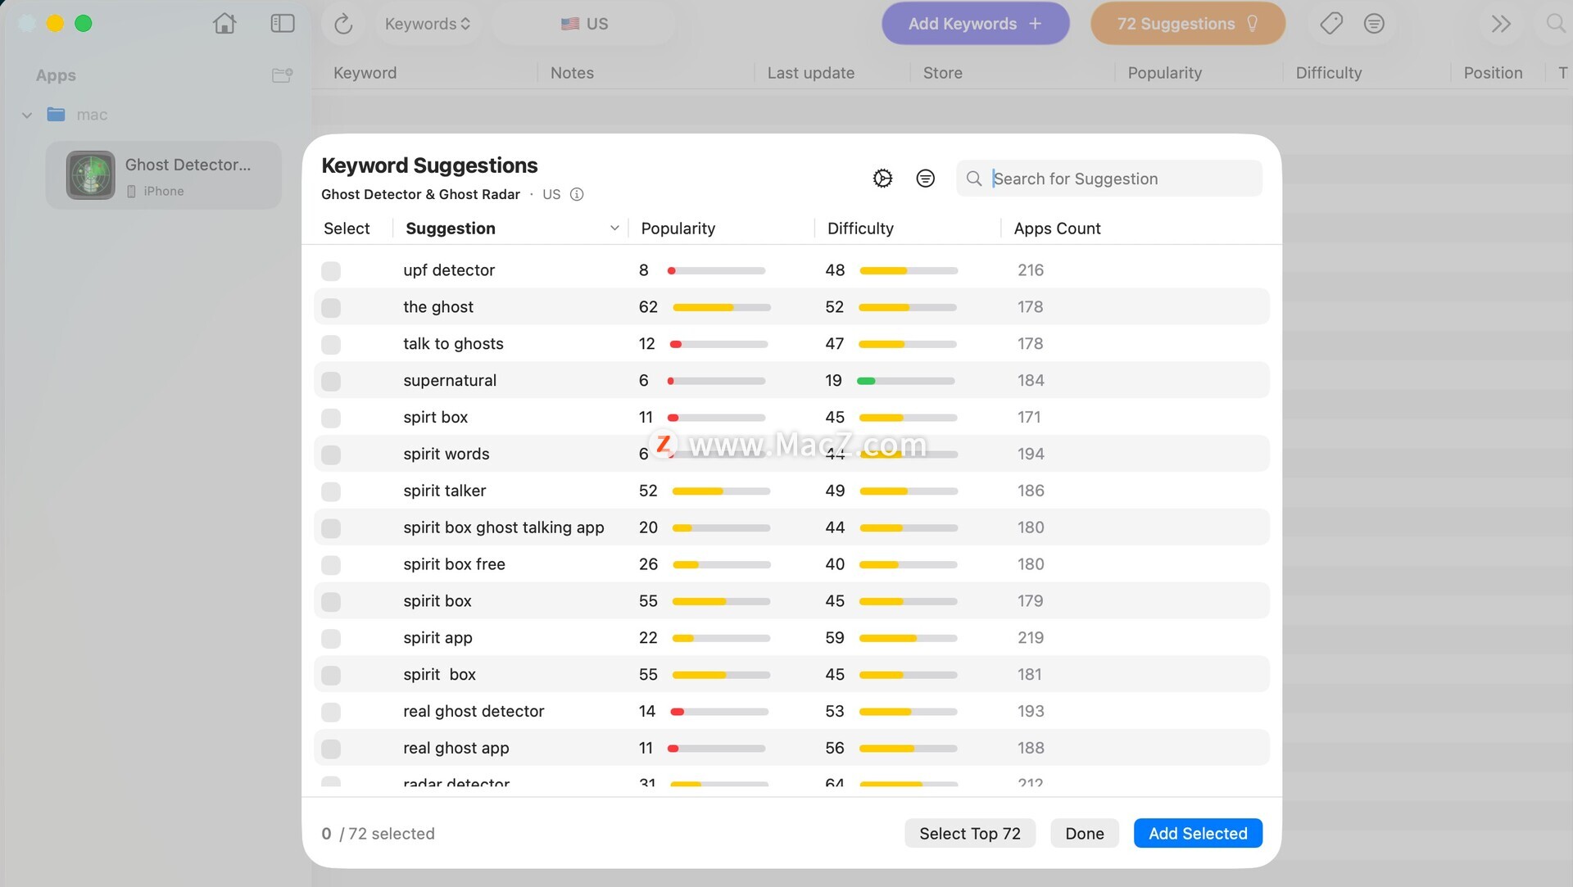Sort table by Apps Count header
Screen dimensions: 1573x887
click(1057, 229)
